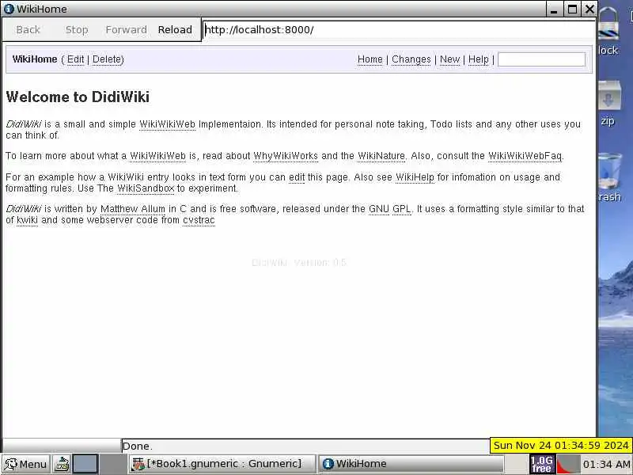
Task: Follow the WikiWikiWeb link before 'Implementaion'
Action: tap(167, 124)
